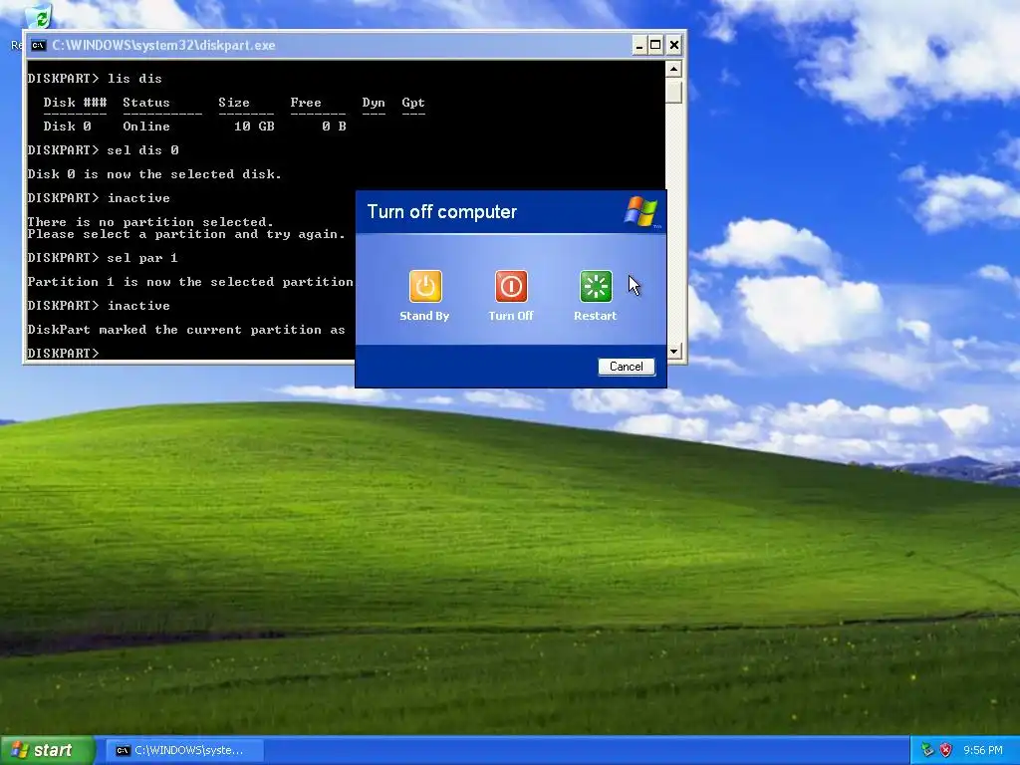This screenshot has width=1020, height=765.
Task: Click the 'sel par 1' command text
Action: [x=142, y=258]
